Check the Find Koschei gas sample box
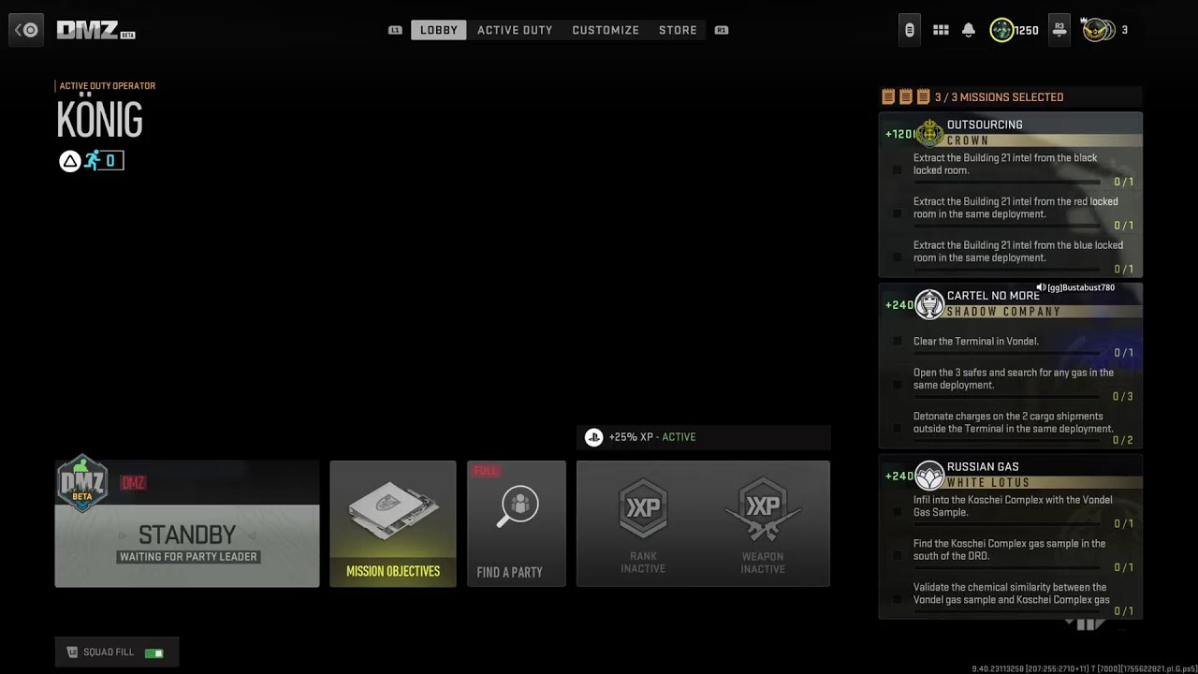 click(x=897, y=556)
